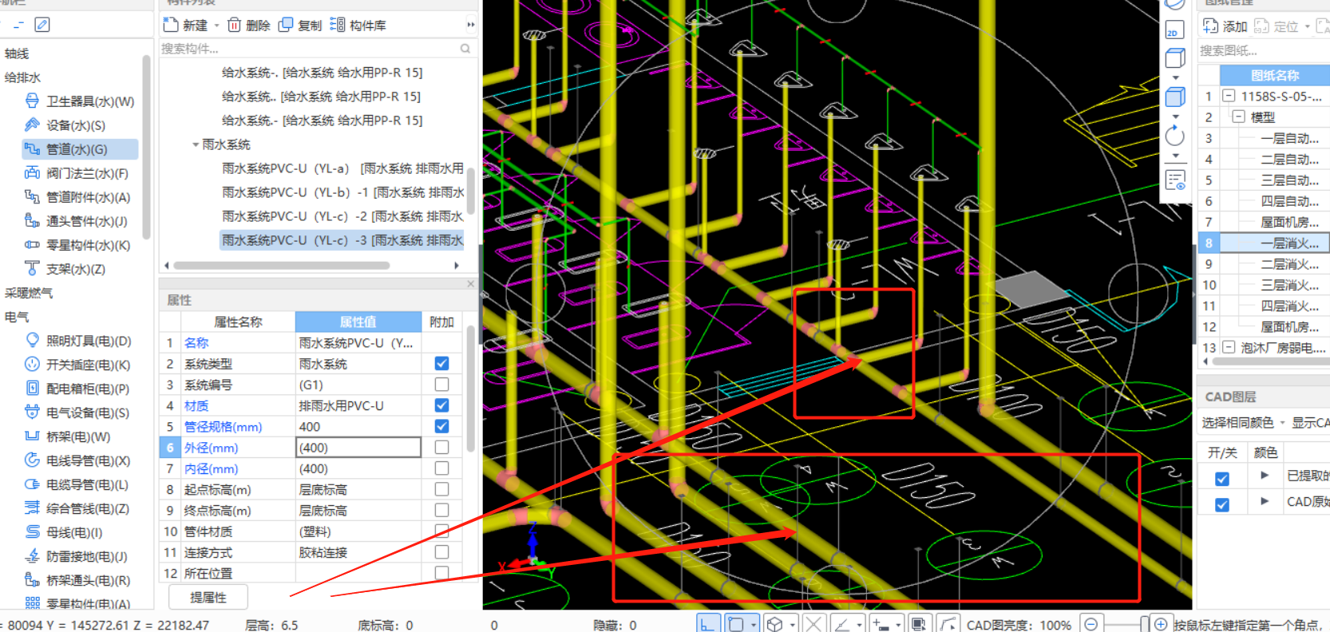Select 电气 section header

click(17, 317)
